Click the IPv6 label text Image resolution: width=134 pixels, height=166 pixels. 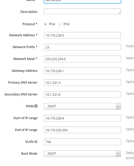tap(66, 24)
